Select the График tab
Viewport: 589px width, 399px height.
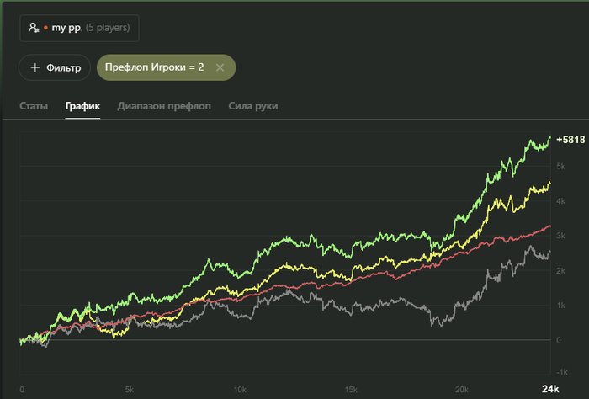82,106
